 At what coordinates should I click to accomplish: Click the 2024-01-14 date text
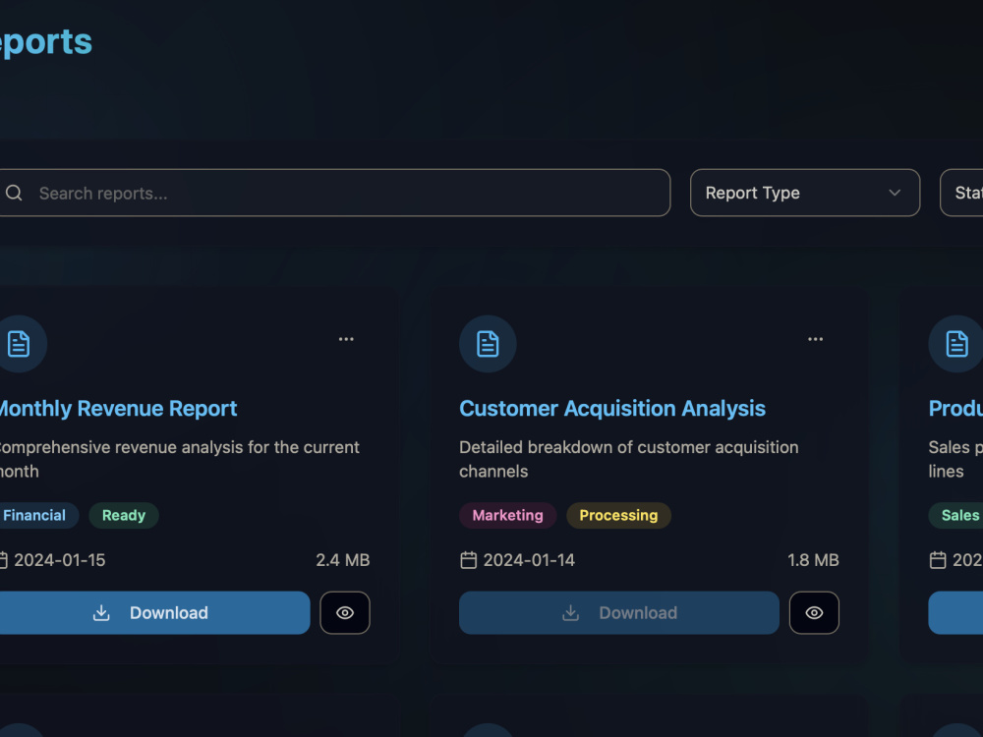(x=529, y=560)
